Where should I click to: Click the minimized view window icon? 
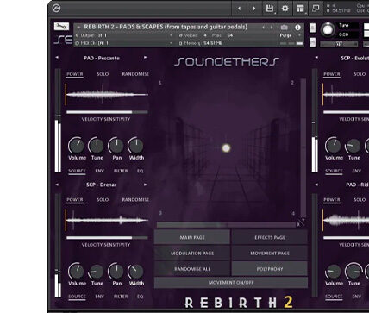click(316, 9)
